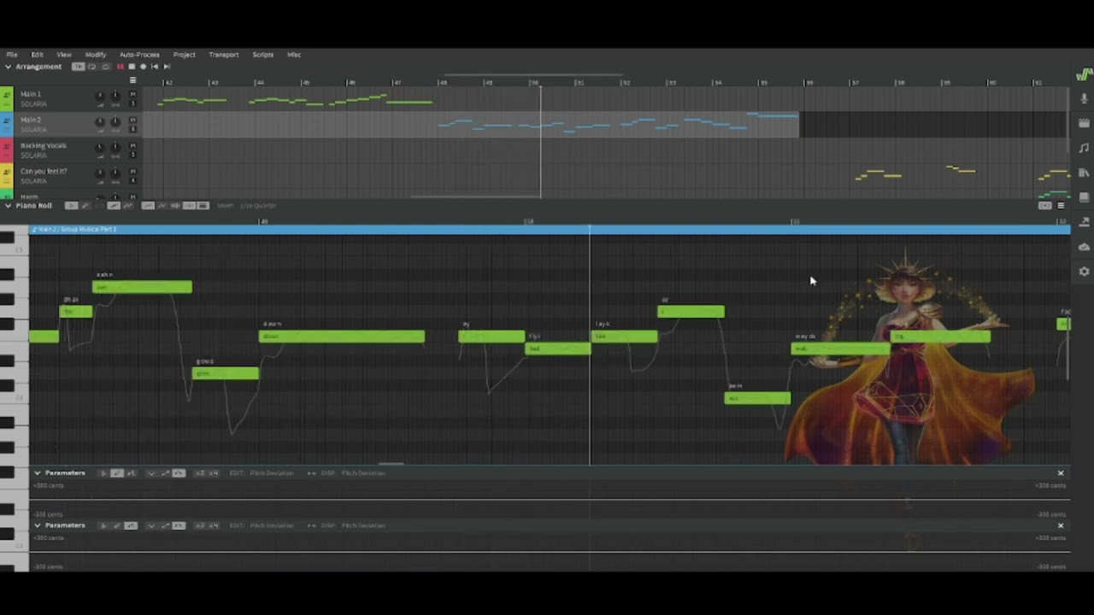1094x615 pixels.
Task: Pause playback with the red pause button
Action: tap(121, 67)
